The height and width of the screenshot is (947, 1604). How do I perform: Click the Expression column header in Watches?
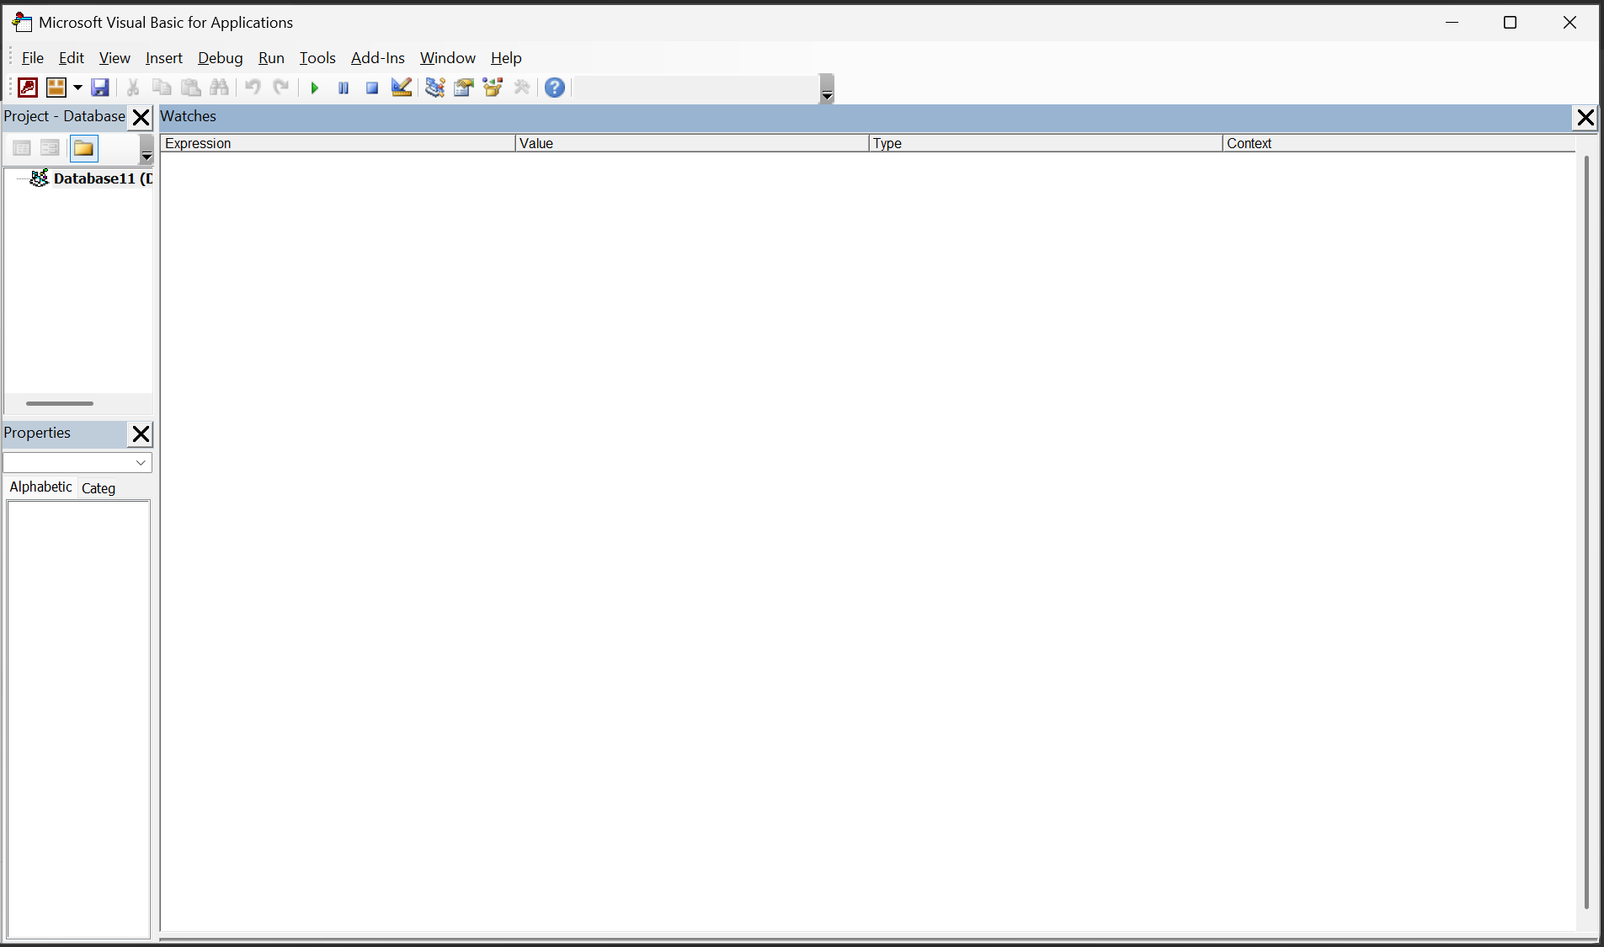pos(338,143)
